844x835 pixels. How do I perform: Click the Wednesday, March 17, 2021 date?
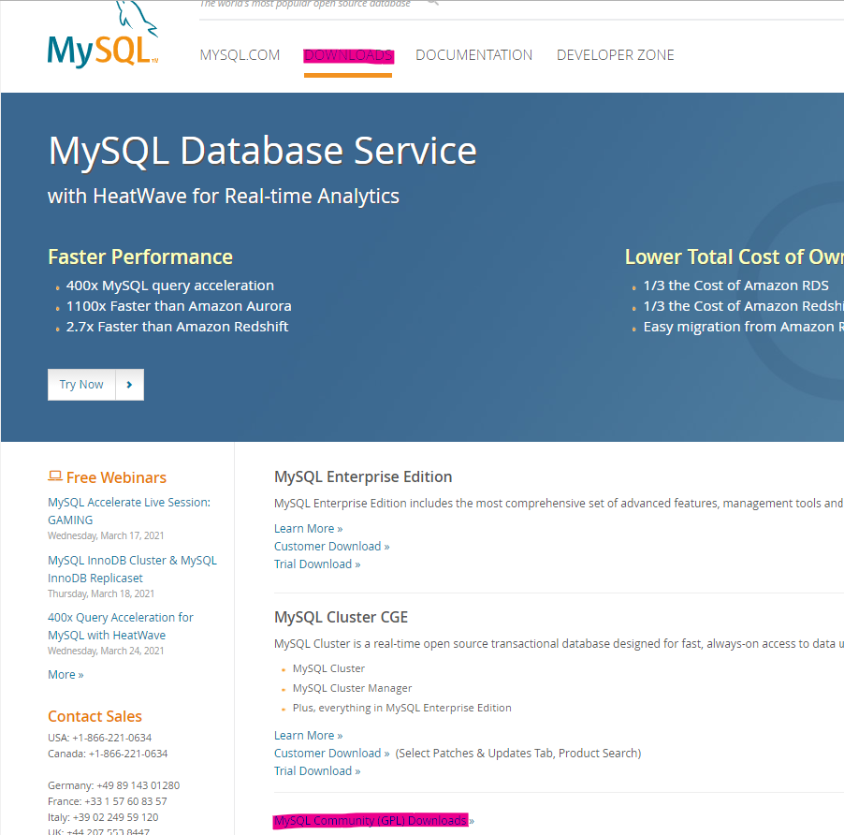pyautogui.click(x=106, y=535)
